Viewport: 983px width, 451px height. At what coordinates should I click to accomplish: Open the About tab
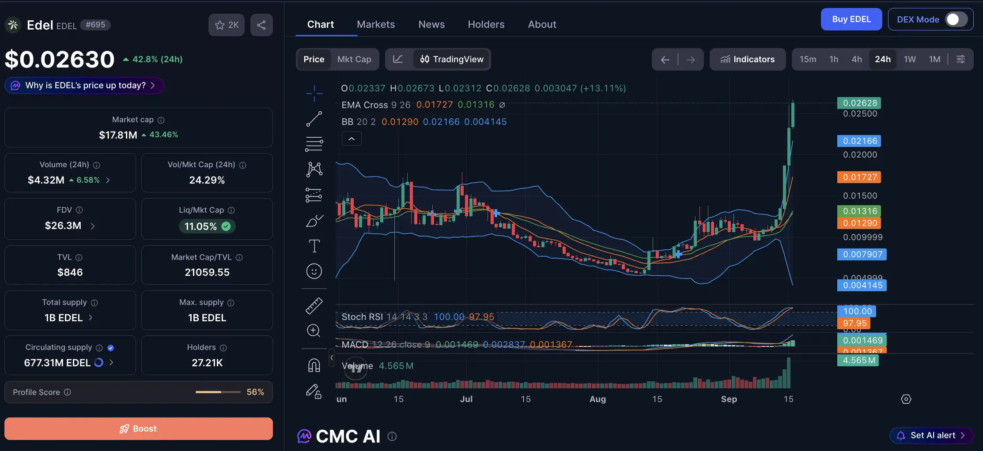[x=542, y=24]
